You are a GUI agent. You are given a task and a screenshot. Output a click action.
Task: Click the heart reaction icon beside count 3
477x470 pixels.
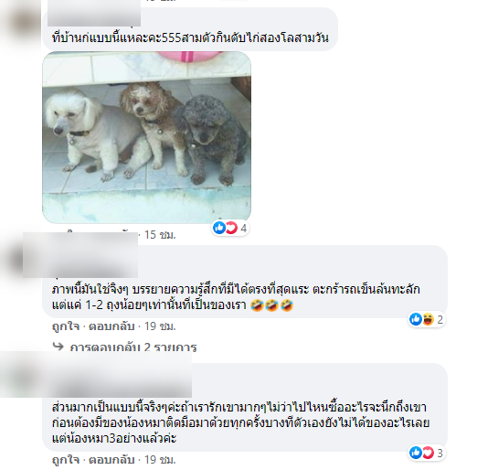tap(428, 453)
